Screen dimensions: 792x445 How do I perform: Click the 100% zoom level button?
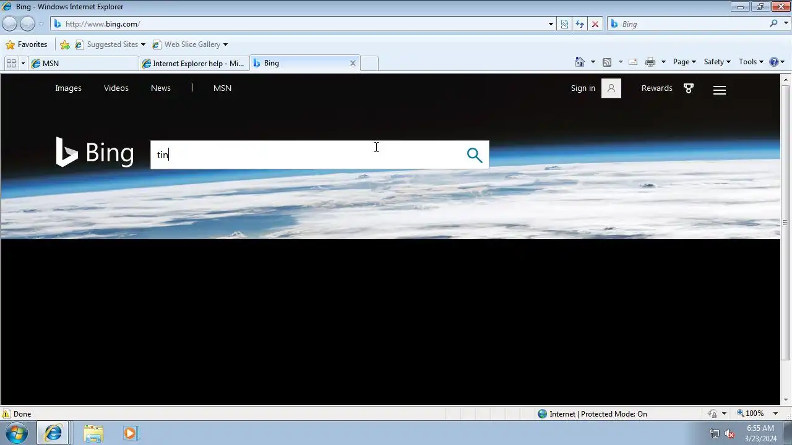(x=750, y=413)
